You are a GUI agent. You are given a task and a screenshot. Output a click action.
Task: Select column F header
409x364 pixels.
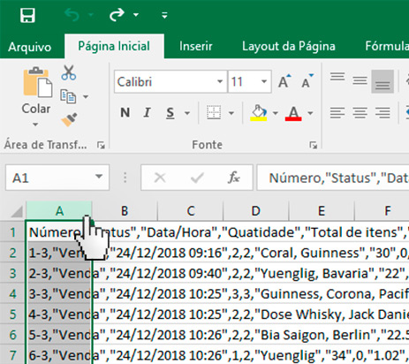(x=382, y=211)
